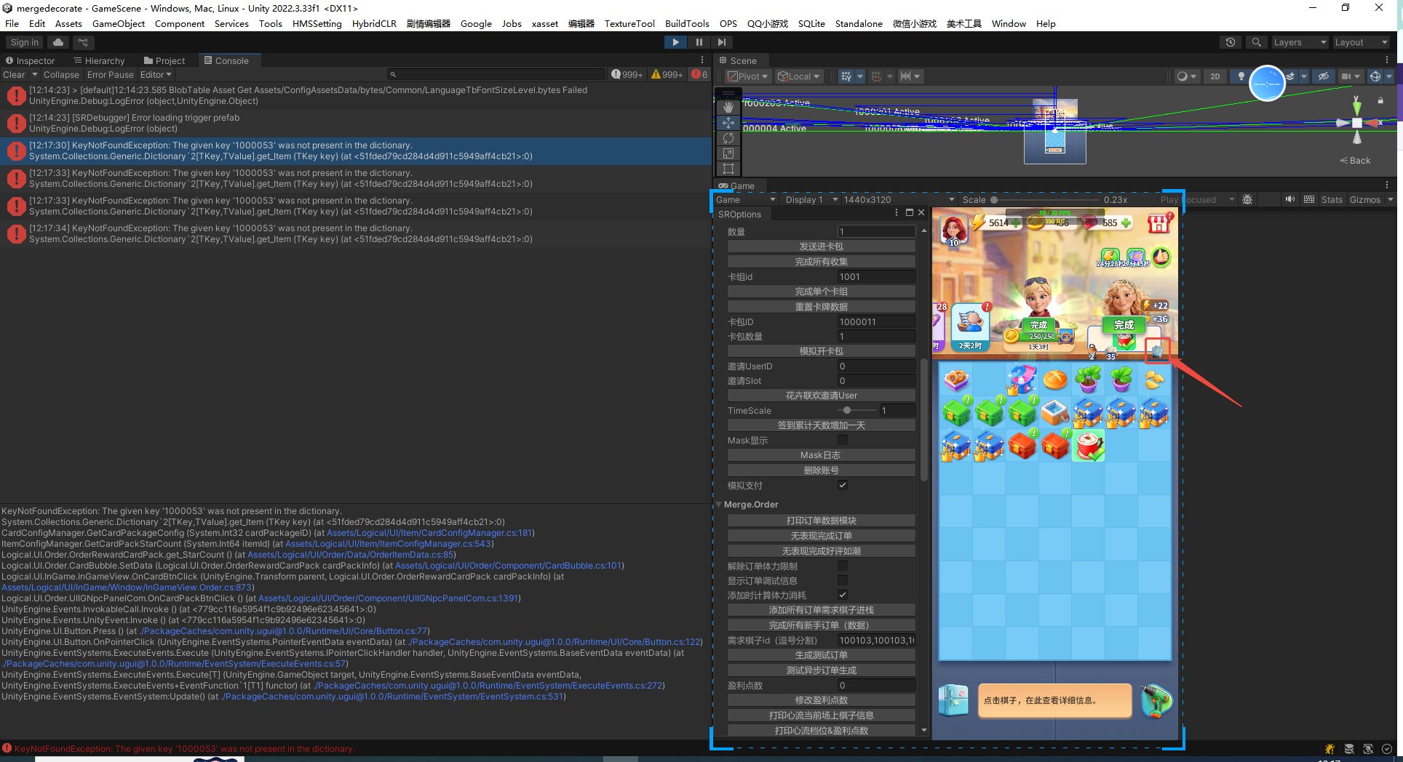Screen dimensions: 1403x762
Task: Select the Rotate tool in Scene view
Action: [728, 138]
